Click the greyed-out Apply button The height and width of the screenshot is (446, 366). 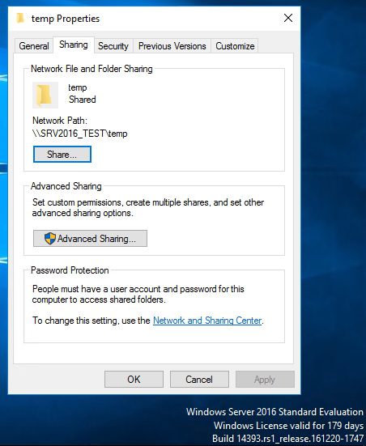265,379
